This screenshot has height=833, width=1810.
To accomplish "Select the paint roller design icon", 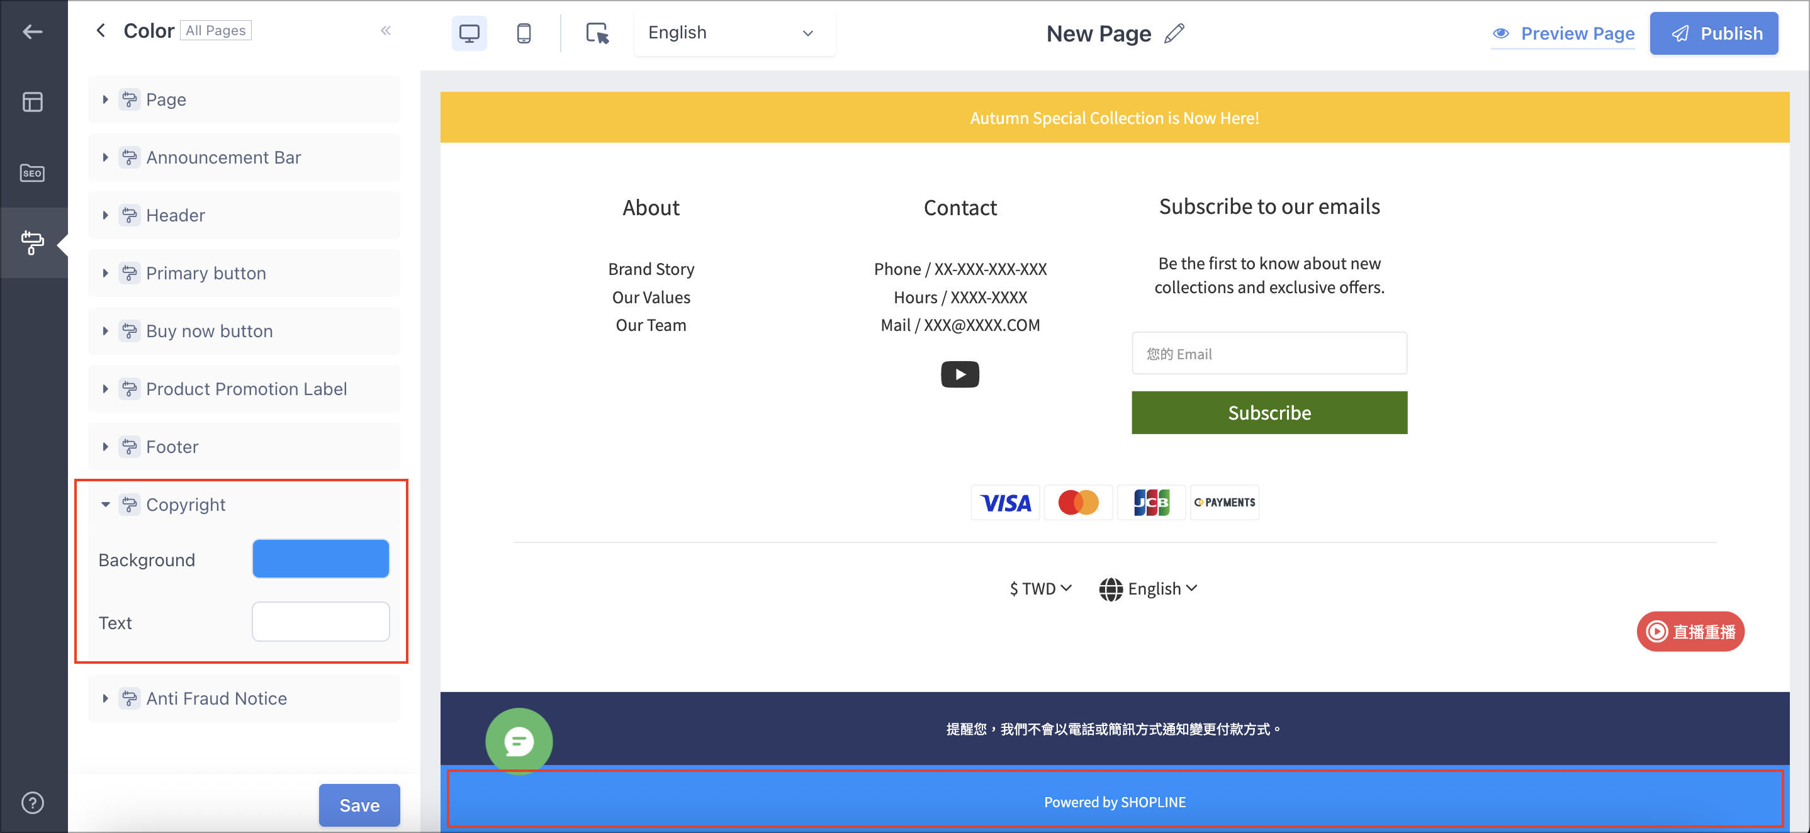I will click(32, 242).
